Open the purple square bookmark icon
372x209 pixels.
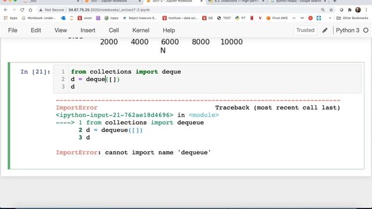tap(98, 18)
